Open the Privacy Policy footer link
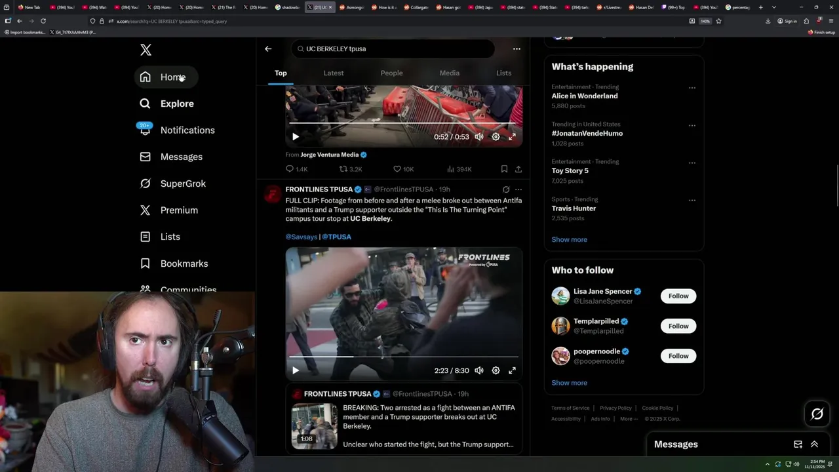 615,408
